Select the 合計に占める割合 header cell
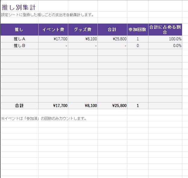The image size is (188, 178). (x=165, y=29)
